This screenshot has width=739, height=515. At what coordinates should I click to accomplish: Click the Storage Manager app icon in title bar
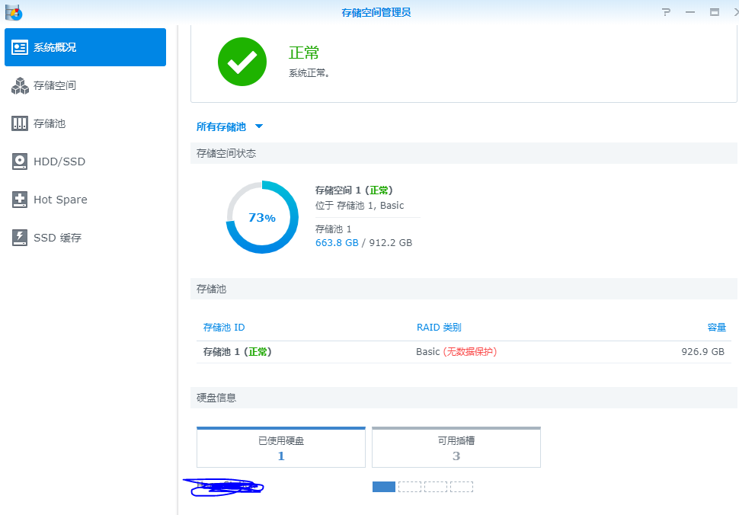14,12
